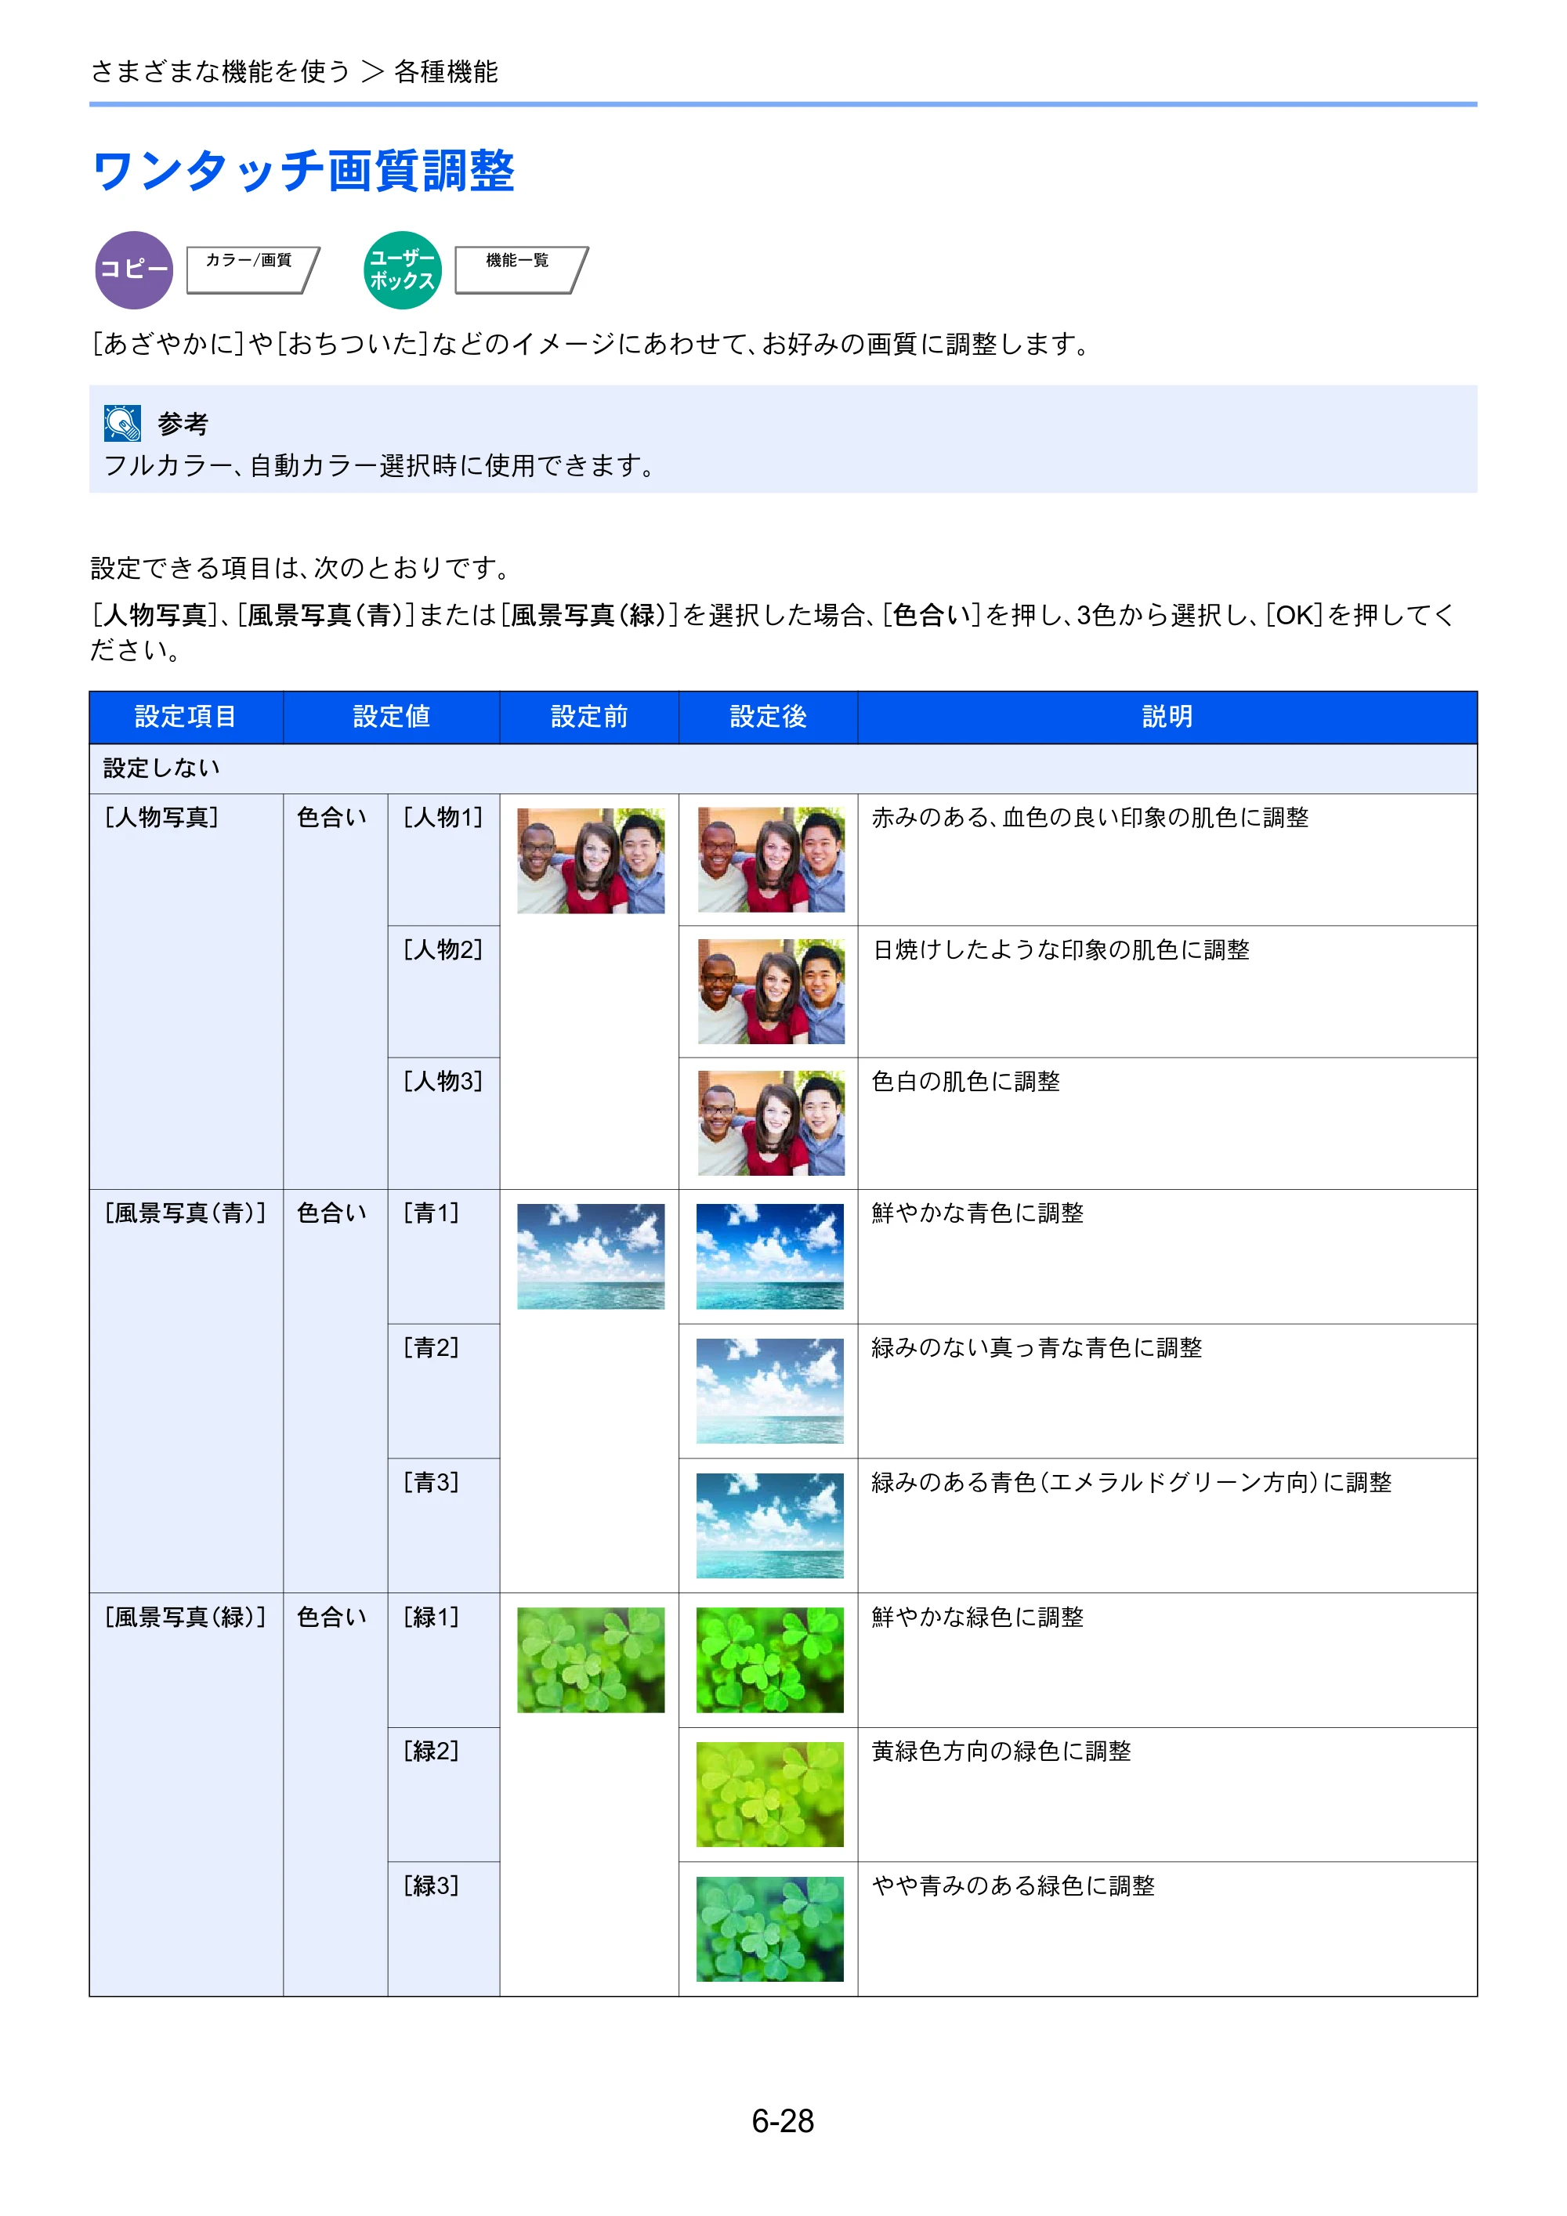
Task: Click the green ユーザーボックス circle icon
Action: click(x=403, y=270)
